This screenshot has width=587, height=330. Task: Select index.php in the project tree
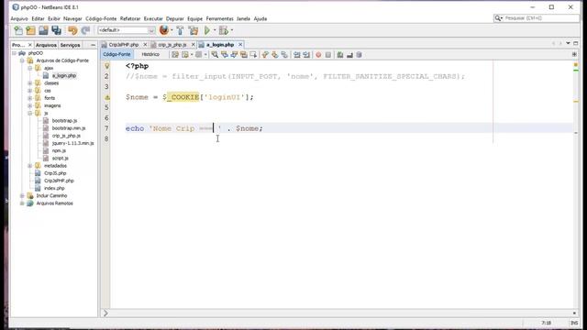coord(54,188)
